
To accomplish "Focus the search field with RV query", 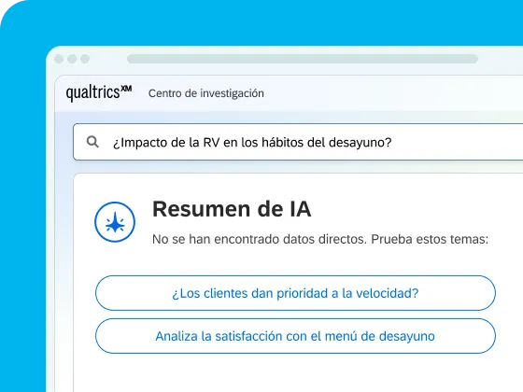I will pos(298,142).
